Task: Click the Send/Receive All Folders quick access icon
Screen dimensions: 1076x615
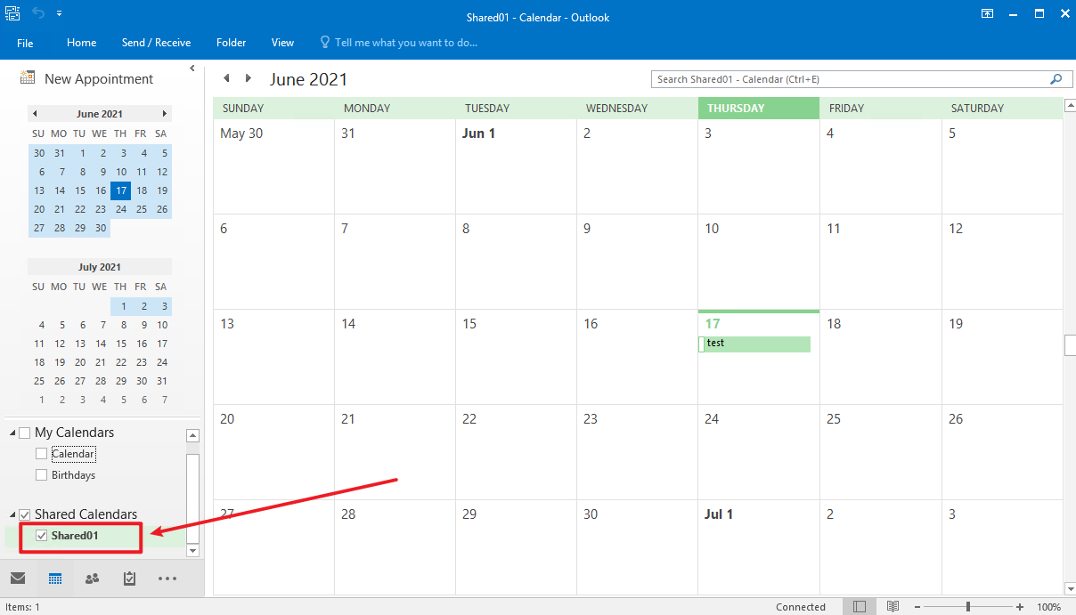Action: coord(12,13)
